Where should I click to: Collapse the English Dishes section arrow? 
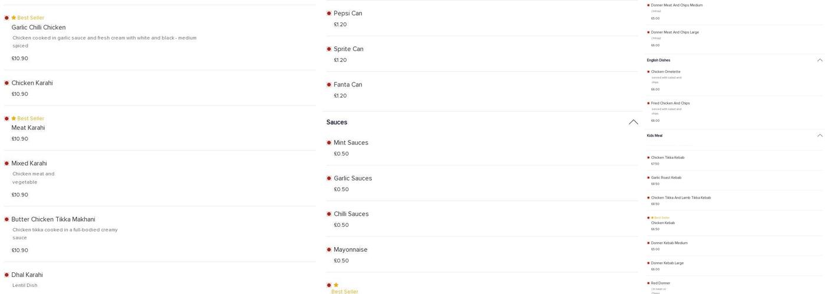coord(820,60)
